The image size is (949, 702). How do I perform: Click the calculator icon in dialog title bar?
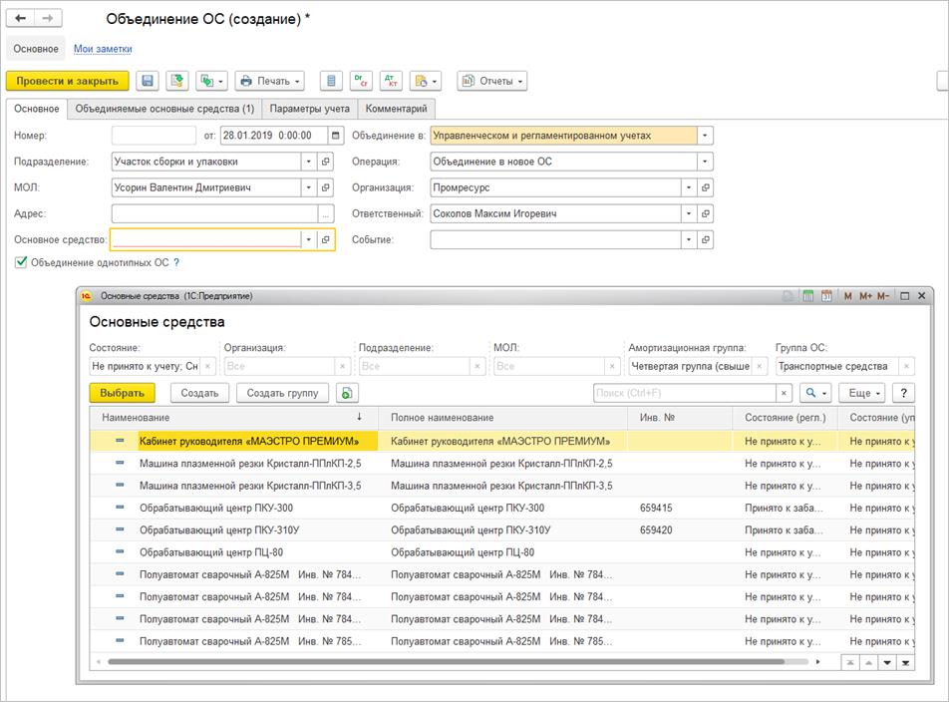click(808, 296)
